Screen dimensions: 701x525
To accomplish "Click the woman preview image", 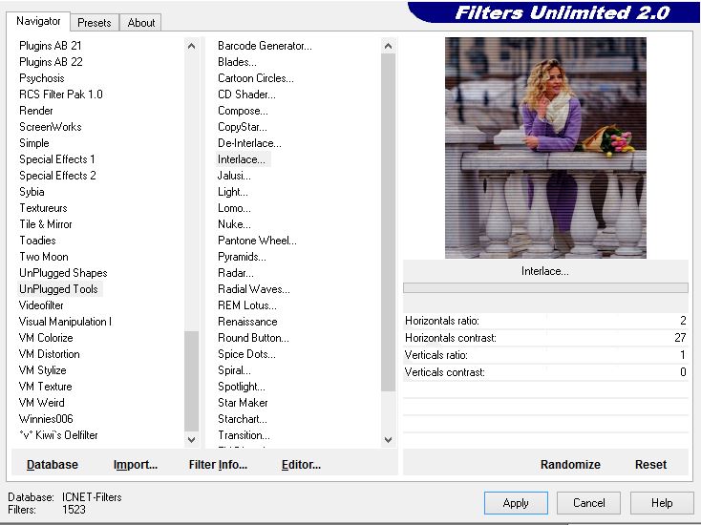I will coord(545,148).
